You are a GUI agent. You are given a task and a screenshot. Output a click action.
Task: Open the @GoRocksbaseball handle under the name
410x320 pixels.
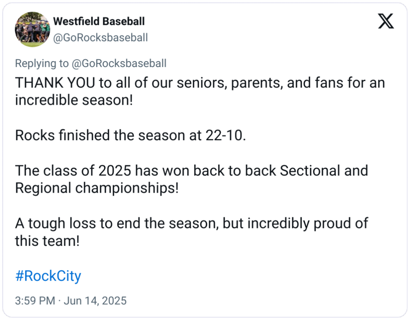pos(100,38)
